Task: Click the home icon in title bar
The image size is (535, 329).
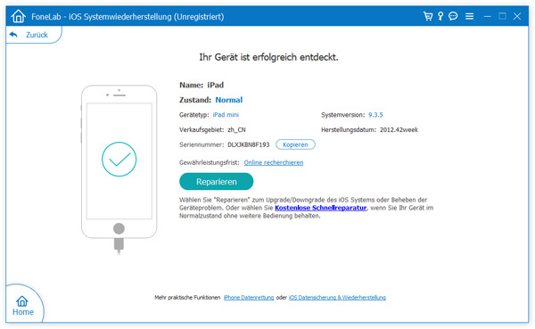Action: pyautogui.click(x=18, y=16)
